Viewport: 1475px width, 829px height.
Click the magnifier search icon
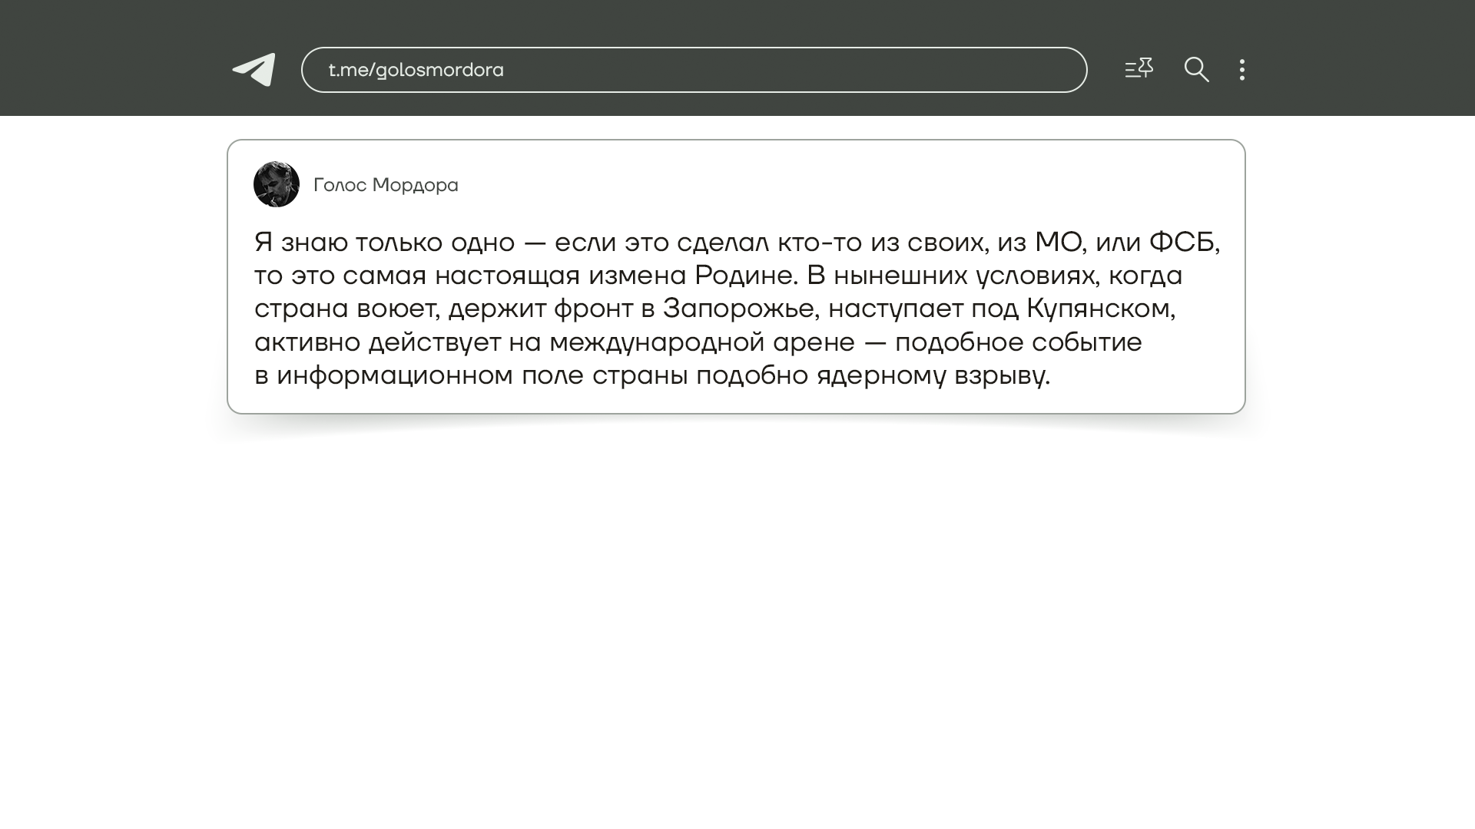pyautogui.click(x=1196, y=70)
